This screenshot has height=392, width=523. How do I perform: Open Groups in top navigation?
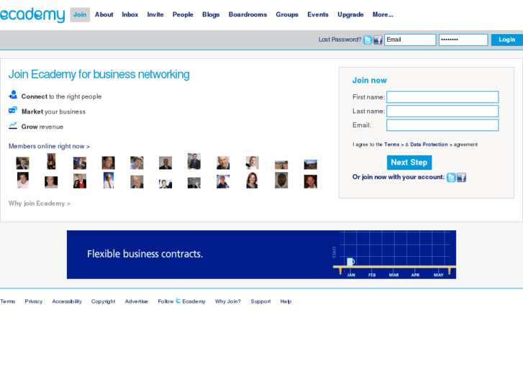[x=287, y=14]
